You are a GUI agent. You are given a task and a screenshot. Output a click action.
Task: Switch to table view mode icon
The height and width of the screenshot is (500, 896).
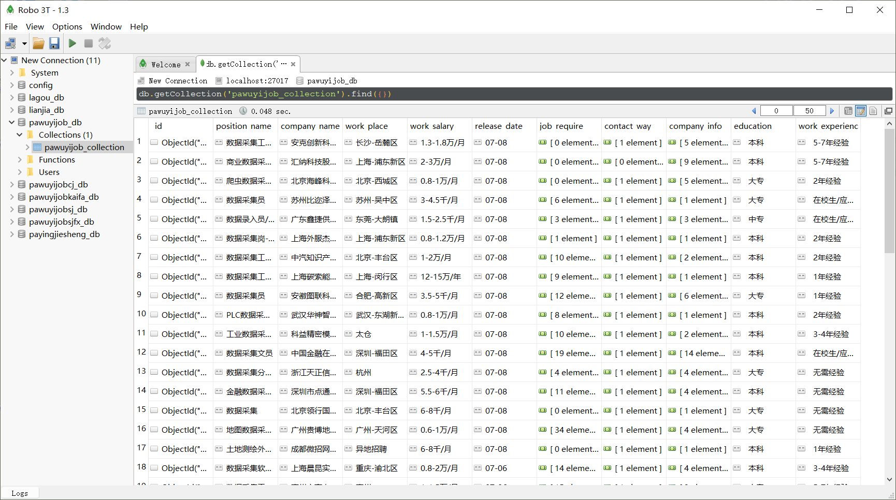pyautogui.click(x=860, y=111)
